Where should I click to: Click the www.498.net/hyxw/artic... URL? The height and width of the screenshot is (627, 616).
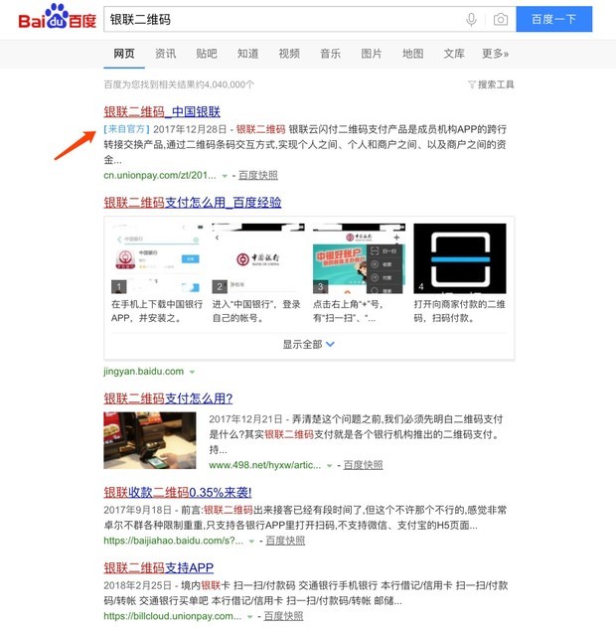click(x=264, y=465)
